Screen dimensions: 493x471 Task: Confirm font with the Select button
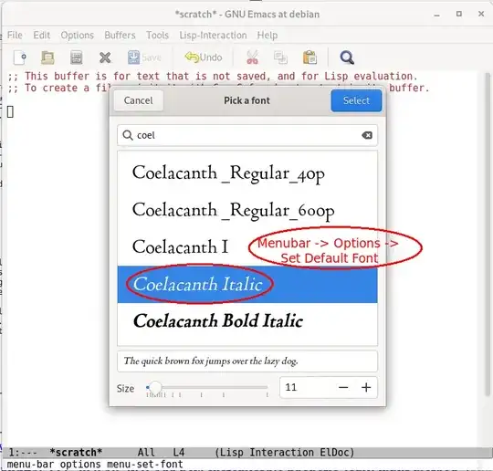pyautogui.click(x=356, y=100)
